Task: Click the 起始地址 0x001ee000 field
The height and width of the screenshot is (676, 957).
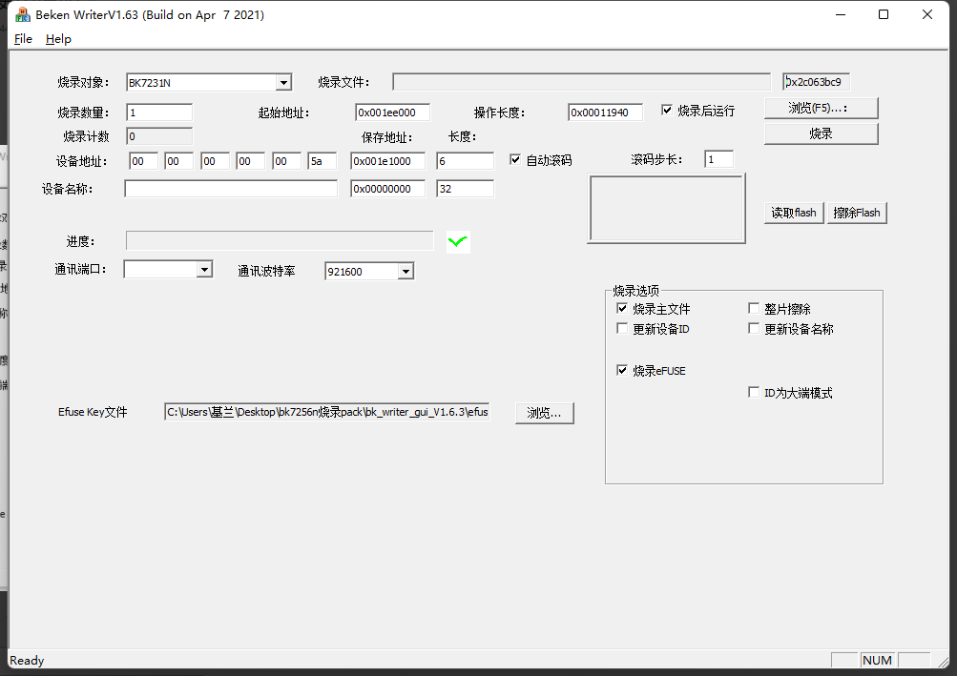Action: [x=392, y=113]
